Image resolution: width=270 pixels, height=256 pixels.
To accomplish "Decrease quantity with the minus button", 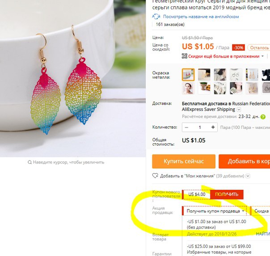I will click(x=186, y=128).
